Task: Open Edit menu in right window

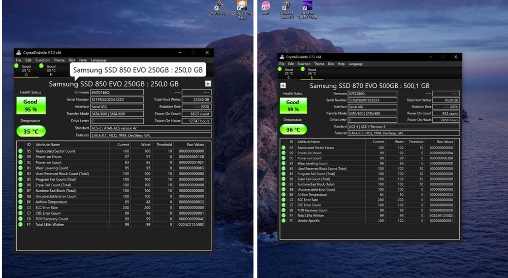Action: click(291, 64)
